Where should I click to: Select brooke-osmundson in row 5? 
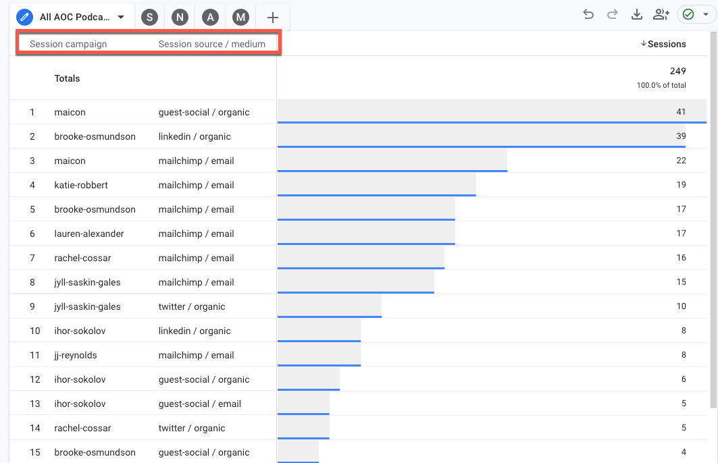pos(95,209)
